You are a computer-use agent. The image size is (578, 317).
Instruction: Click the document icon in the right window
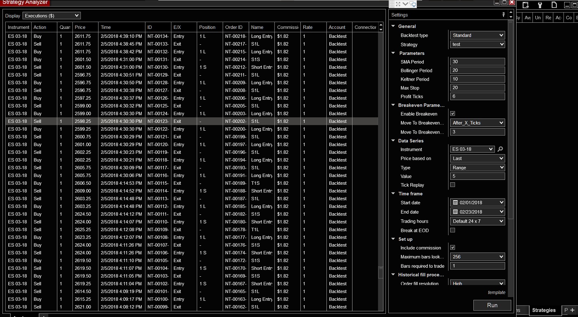click(554, 5)
